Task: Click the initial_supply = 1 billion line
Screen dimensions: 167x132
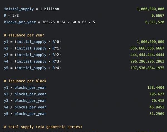Action: coord(31,9)
